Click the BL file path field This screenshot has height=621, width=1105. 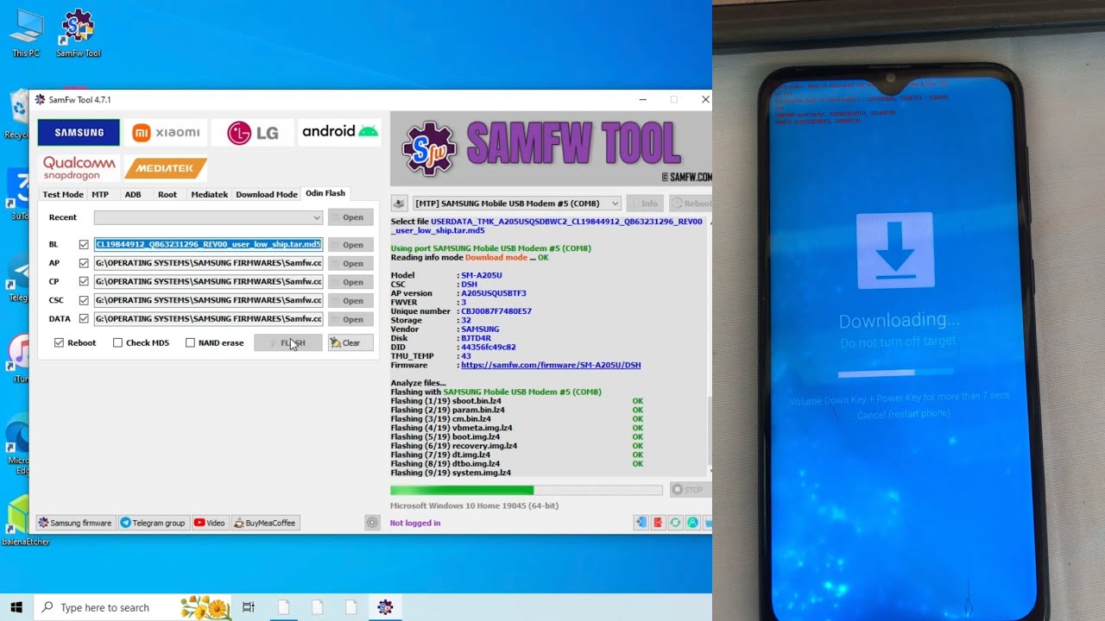click(x=209, y=245)
